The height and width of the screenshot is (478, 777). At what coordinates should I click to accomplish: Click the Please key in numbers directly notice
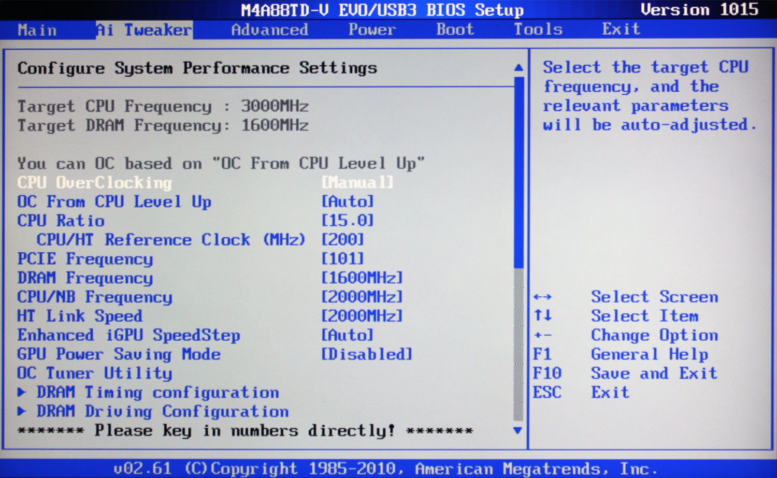[x=245, y=431]
